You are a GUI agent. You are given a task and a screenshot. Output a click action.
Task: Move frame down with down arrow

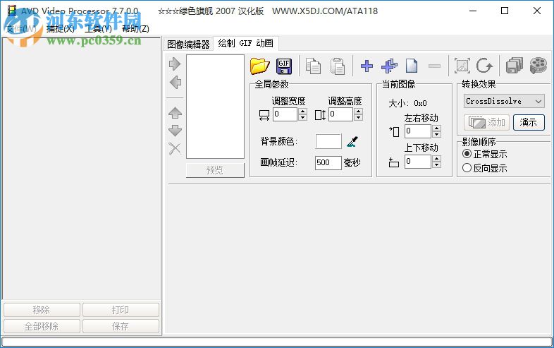(175, 131)
